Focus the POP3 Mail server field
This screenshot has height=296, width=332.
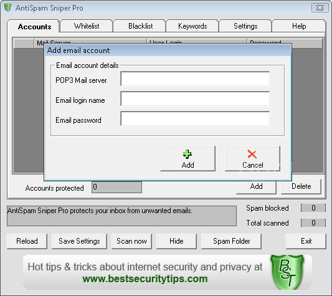(195, 79)
